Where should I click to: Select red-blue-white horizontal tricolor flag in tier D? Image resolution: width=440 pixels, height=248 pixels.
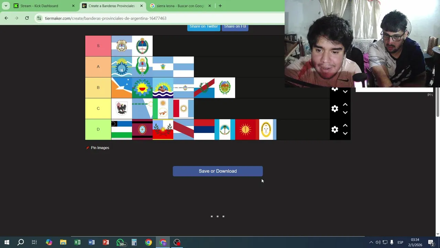click(x=204, y=130)
